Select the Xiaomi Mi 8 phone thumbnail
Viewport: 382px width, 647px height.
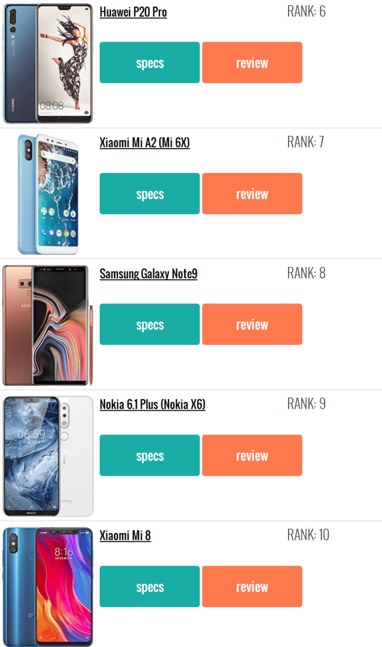coord(48,587)
